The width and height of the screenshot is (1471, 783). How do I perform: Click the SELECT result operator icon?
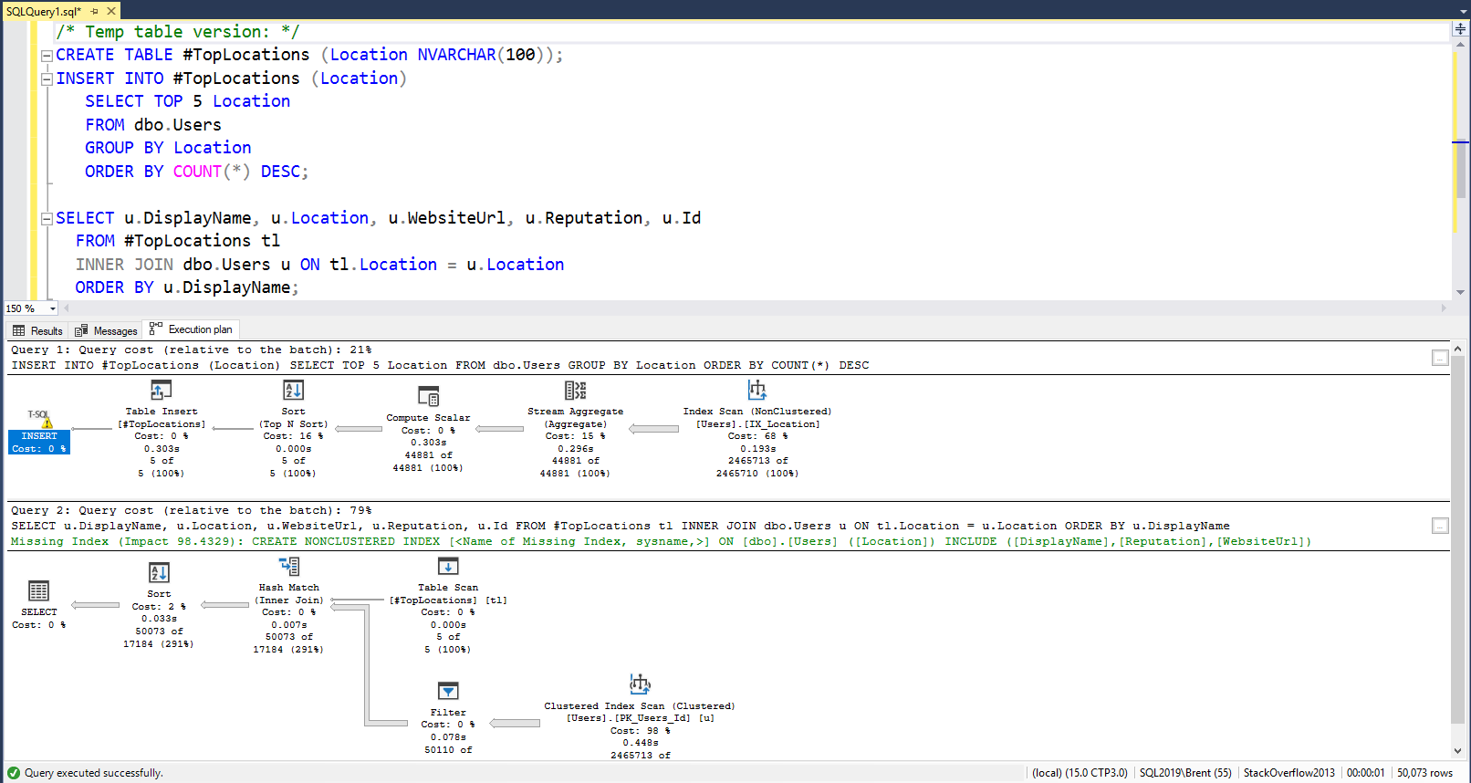(x=38, y=591)
